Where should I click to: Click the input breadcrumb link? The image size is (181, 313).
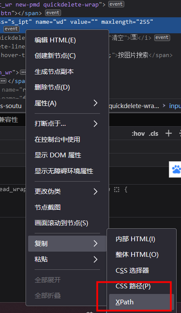tap(175, 106)
